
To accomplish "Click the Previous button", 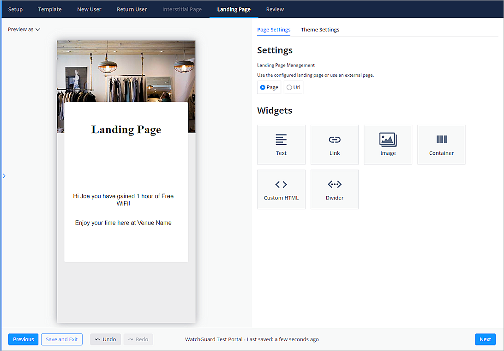I will click(x=23, y=339).
